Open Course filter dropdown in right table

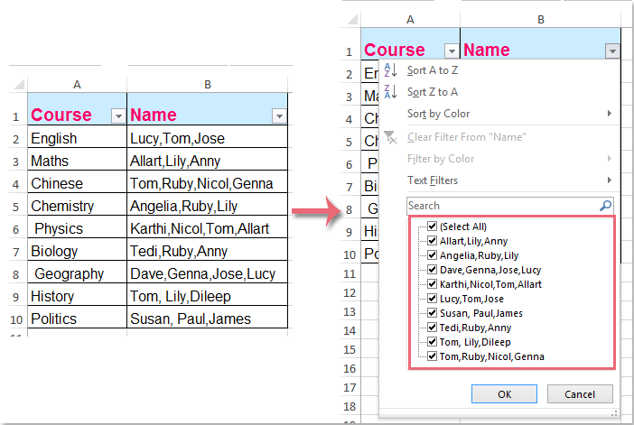450,51
